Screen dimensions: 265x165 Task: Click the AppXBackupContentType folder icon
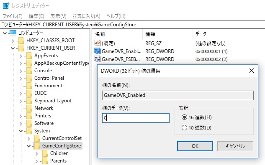(29, 63)
